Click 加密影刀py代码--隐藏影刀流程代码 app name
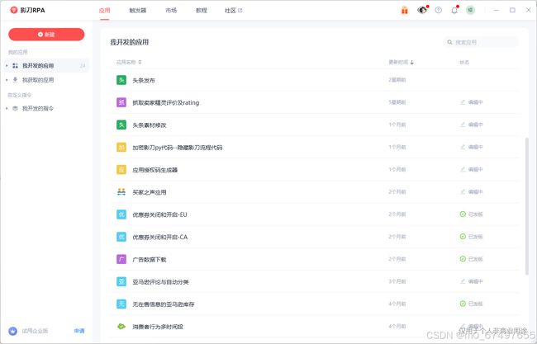This screenshot has width=537, height=344. (178, 148)
